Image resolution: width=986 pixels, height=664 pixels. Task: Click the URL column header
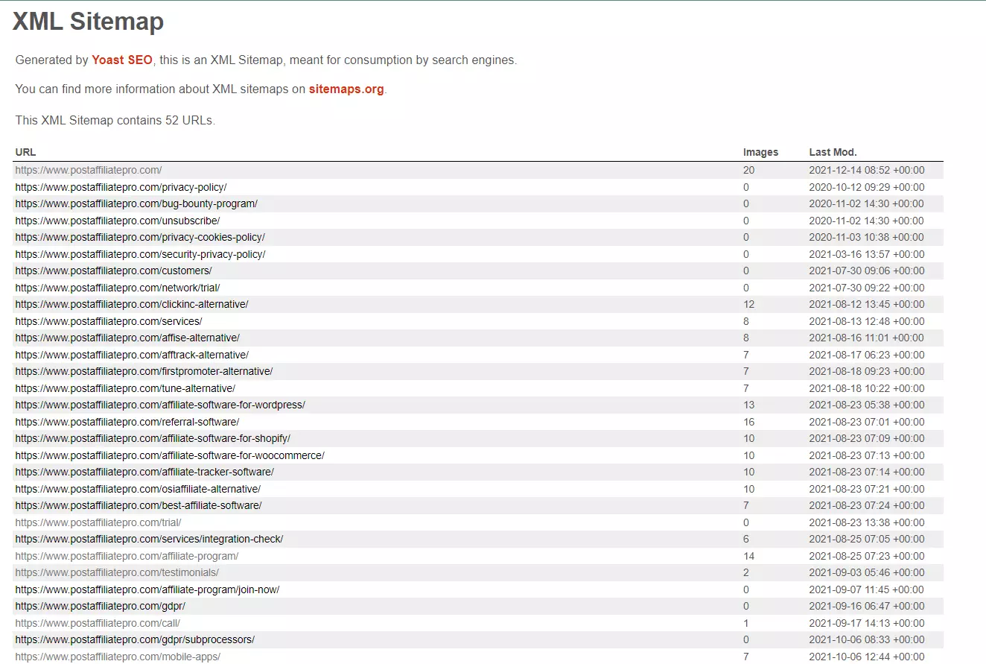25,151
